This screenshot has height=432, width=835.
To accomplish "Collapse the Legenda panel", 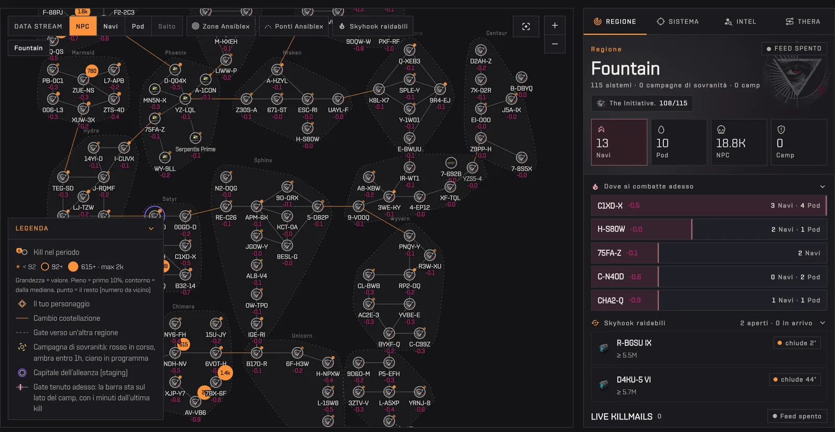I will tap(151, 229).
